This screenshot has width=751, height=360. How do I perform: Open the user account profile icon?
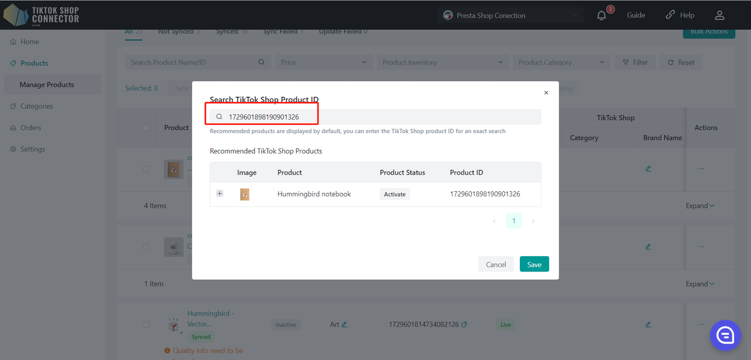point(719,15)
